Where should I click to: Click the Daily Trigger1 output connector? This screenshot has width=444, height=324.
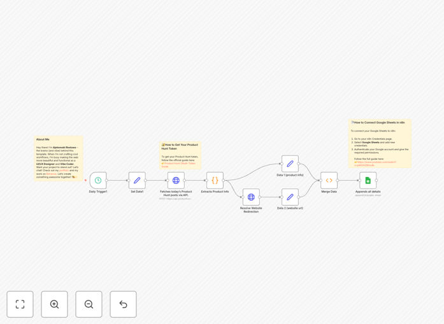pyautogui.click(x=106, y=180)
